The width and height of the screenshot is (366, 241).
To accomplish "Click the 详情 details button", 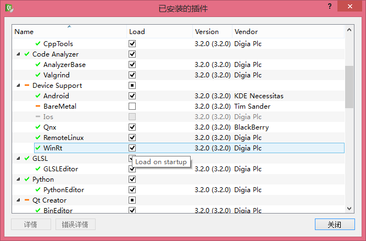I will pyautogui.click(x=31, y=224).
